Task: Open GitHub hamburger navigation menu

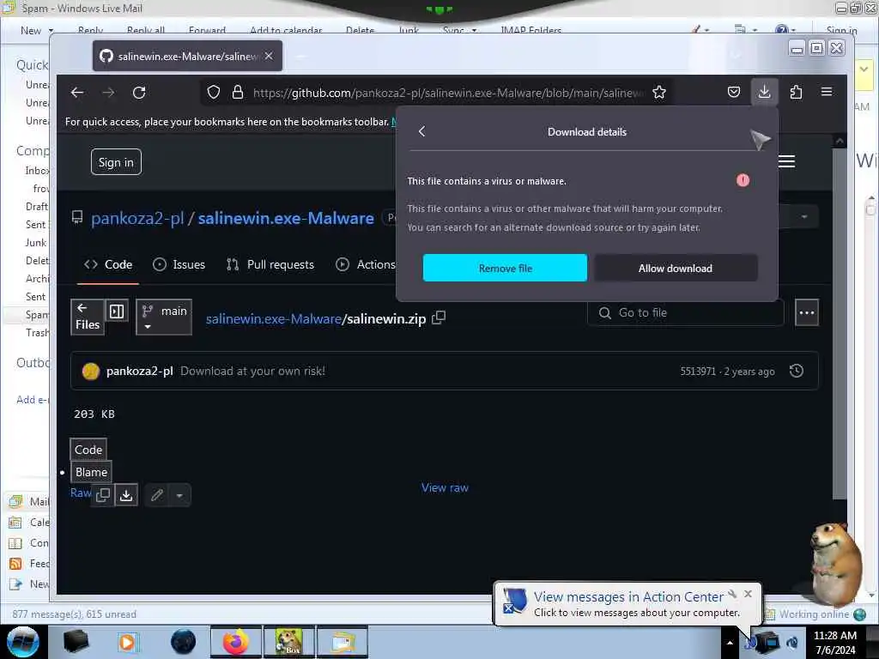Action: [786, 161]
